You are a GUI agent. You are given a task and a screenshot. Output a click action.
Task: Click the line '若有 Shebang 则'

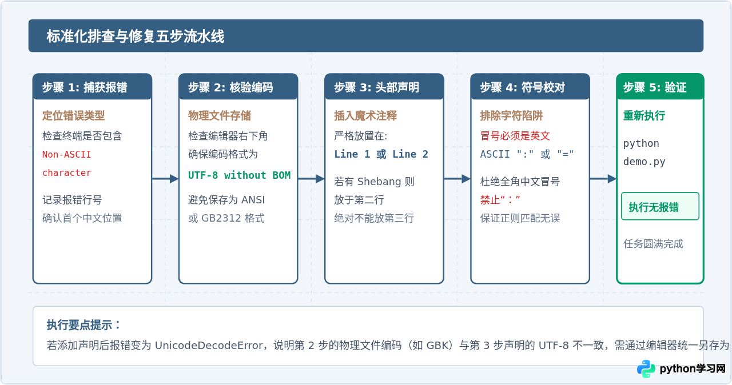point(375,182)
